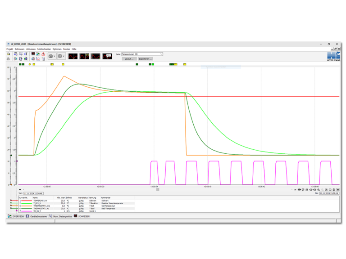
Task: Click the Exportieren... button
Action: coord(145,59)
